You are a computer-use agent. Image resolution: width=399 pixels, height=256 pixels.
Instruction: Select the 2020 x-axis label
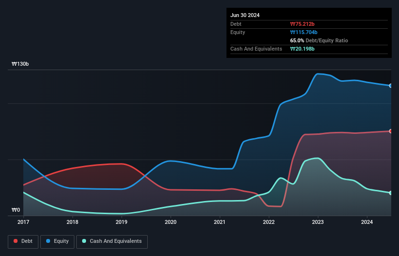[x=171, y=222]
